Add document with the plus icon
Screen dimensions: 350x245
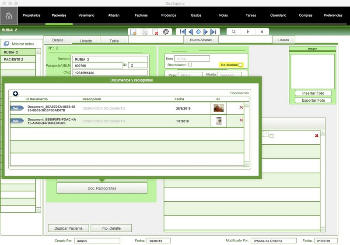pos(15,93)
